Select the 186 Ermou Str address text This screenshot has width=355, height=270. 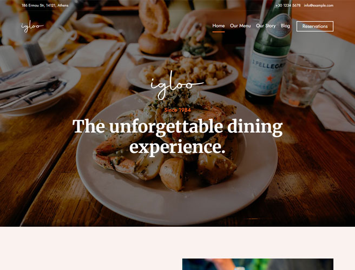pos(45,5)
